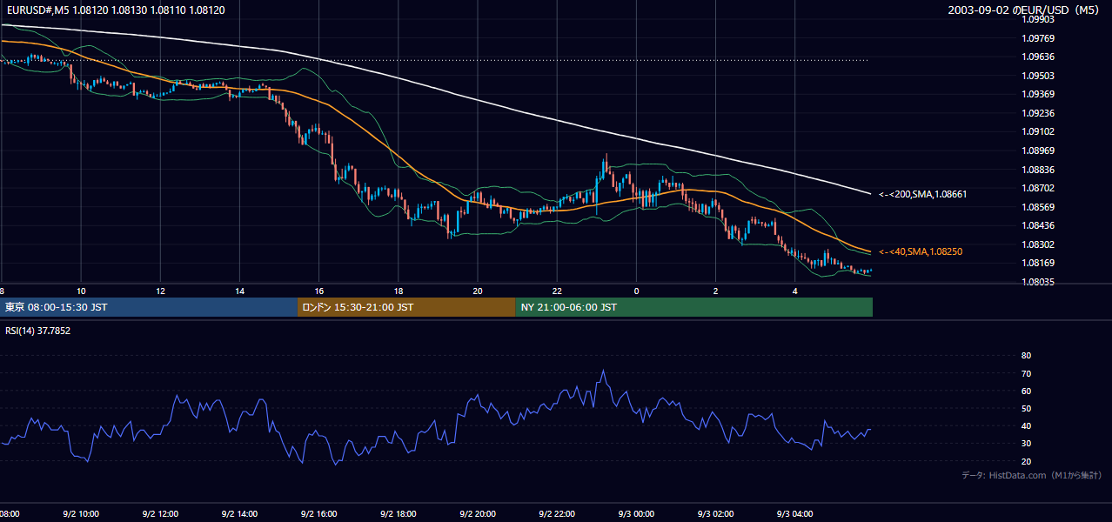Click the 1.08035 price axis label

[1038, 282]
